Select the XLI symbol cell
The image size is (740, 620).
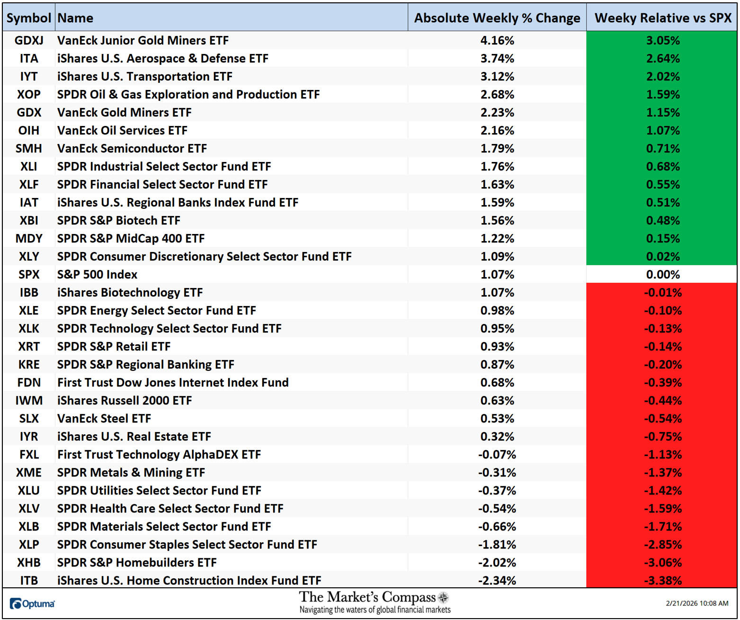(x=29, y=166)
